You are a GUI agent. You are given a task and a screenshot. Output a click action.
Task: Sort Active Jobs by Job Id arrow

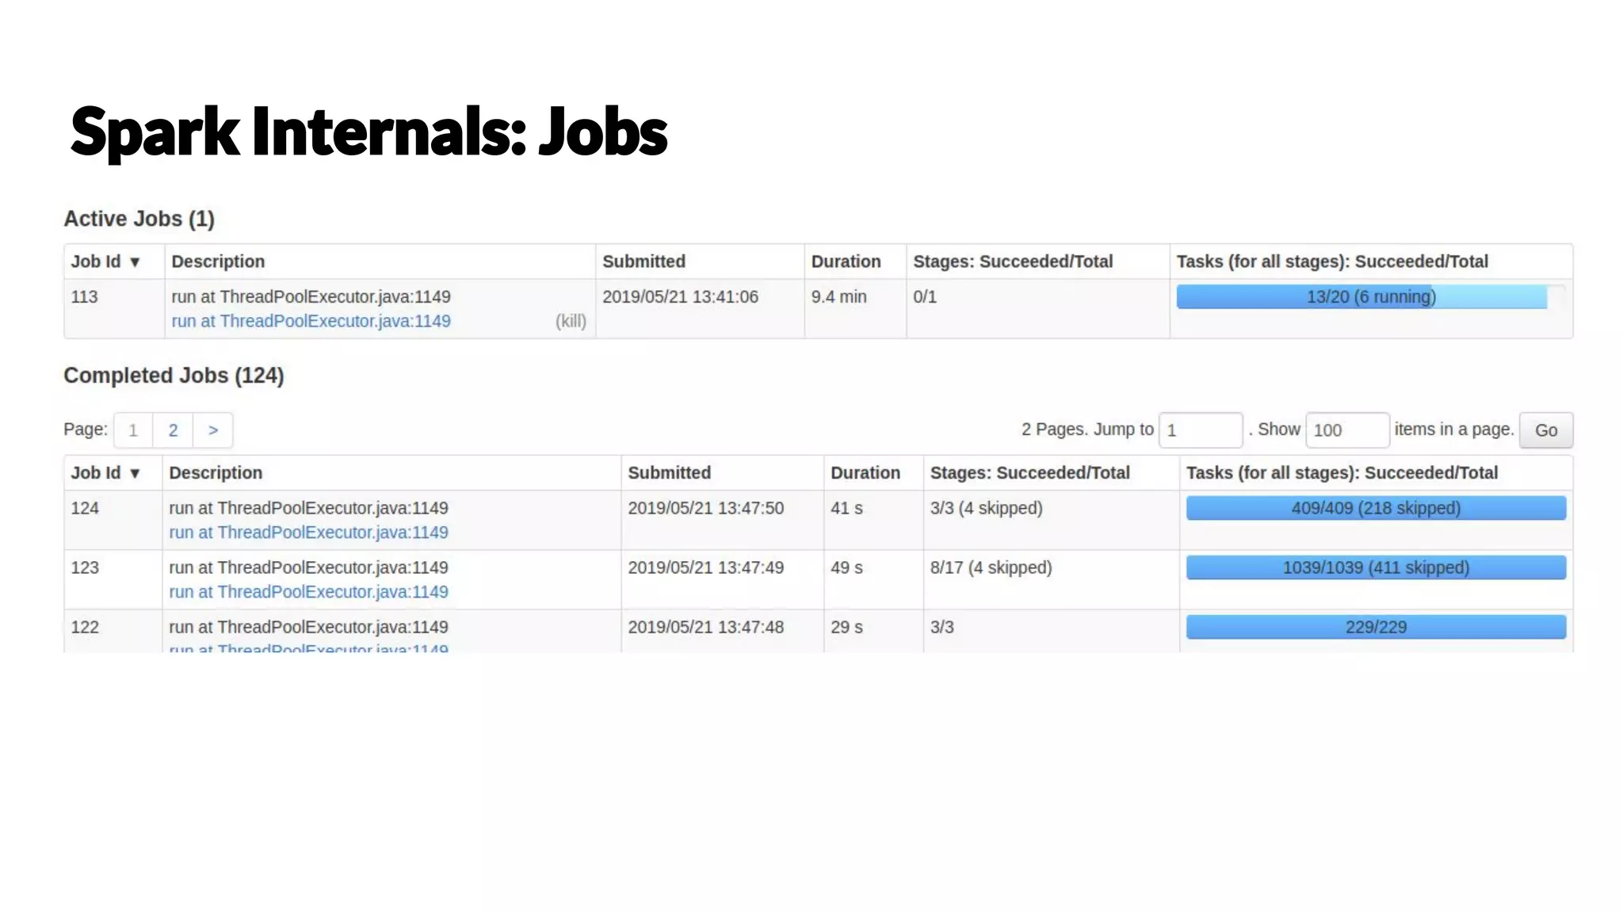135,262
